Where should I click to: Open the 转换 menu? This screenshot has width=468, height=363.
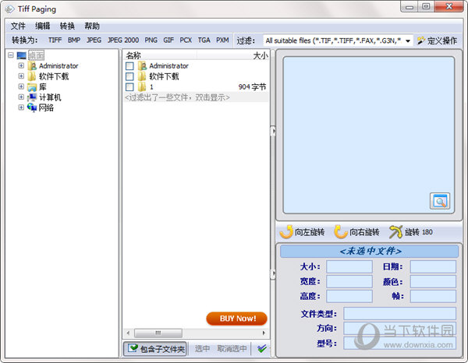point(67,26)
